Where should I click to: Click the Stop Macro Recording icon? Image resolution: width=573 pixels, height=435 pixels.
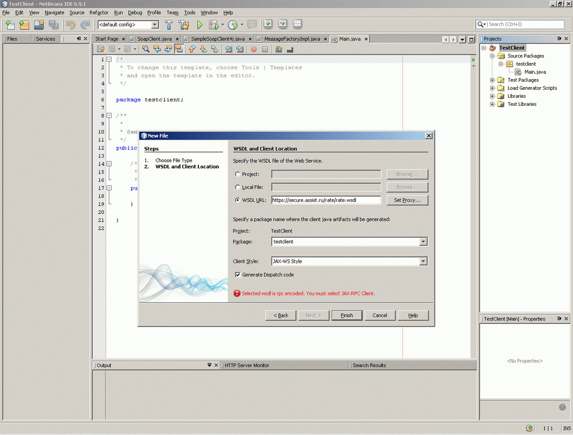point(265,49)
